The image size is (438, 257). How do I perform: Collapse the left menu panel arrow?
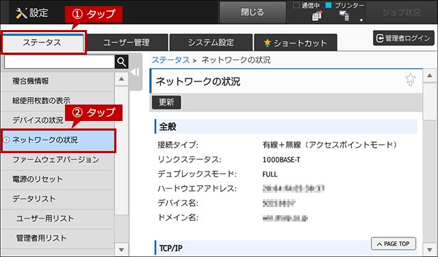point(135,72)
